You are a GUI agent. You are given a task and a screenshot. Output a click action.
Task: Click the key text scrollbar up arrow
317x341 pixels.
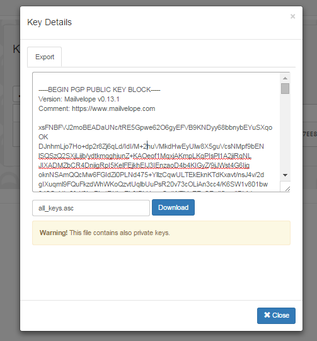tap(285, 78)
